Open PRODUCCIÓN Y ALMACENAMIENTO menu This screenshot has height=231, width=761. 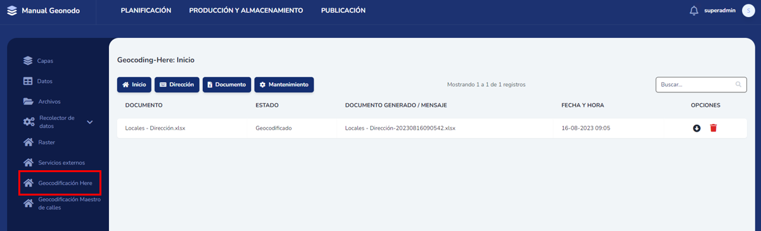(246, 11)
